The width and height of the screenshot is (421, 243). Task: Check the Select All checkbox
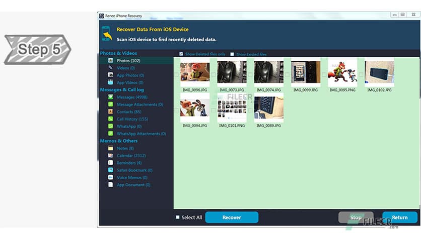pos(177,217)
